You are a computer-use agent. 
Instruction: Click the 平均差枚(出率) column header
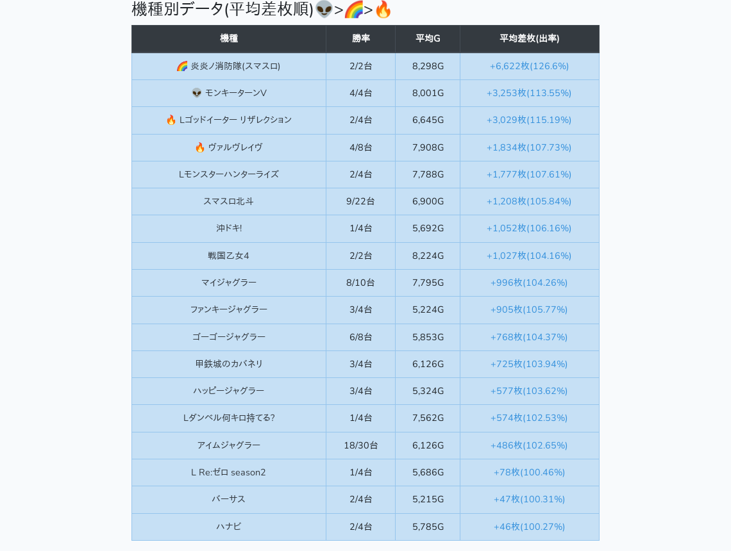(x=529, y=38)
